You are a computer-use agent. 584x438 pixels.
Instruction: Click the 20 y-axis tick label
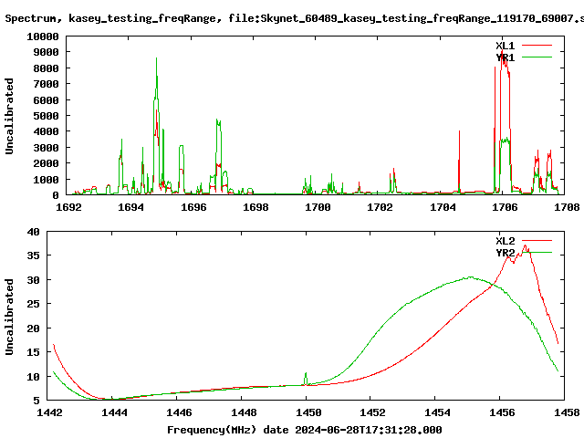tap(33, 328)
